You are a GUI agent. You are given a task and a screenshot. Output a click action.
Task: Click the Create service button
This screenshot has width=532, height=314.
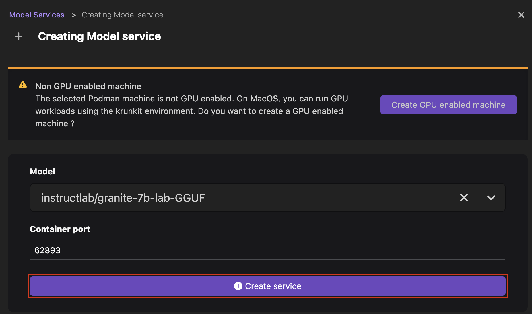point(267,286)
